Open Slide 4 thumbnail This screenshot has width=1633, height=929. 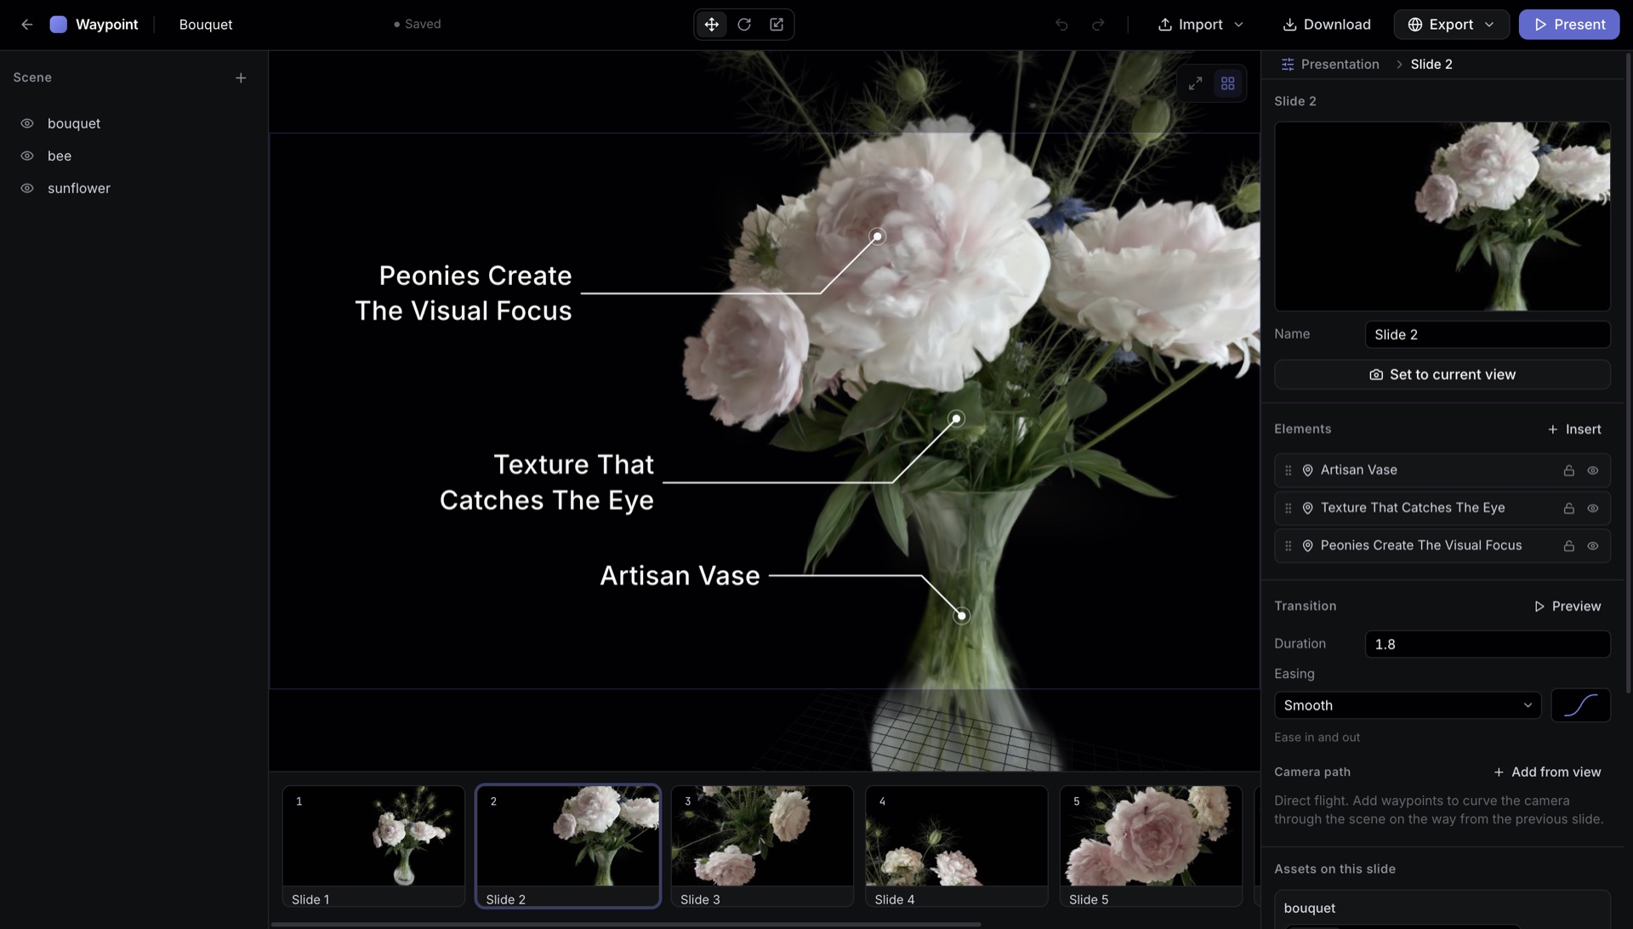point(957,846)
